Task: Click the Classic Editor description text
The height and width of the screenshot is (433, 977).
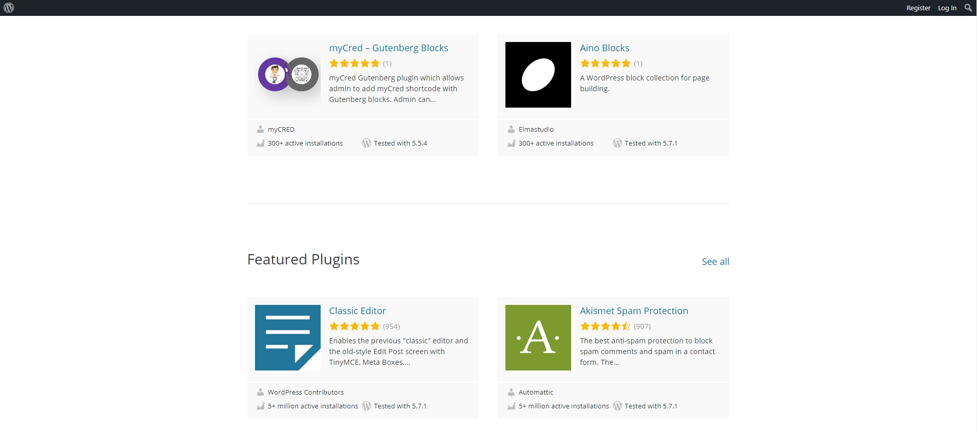Action: (x=399, y=352)
